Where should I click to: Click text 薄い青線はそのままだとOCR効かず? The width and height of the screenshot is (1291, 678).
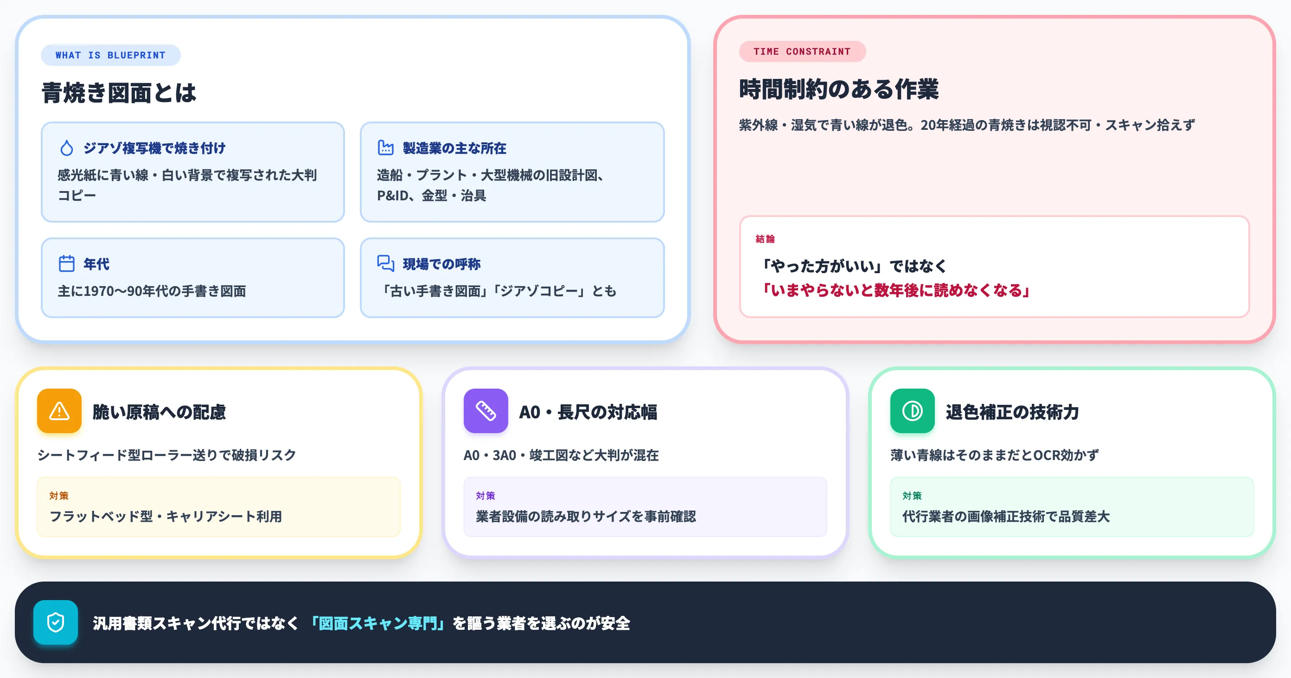point(995,455)
